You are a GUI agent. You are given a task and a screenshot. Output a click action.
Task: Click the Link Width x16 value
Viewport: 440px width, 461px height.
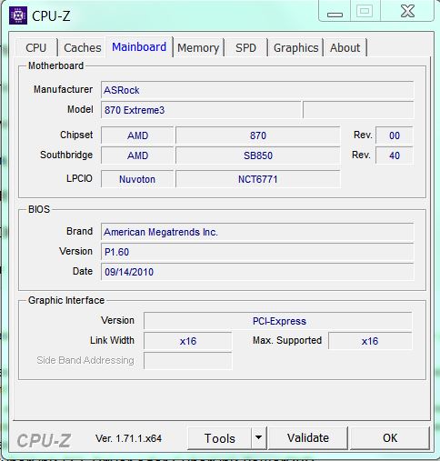pyautogui.click(x=188, y=341)
